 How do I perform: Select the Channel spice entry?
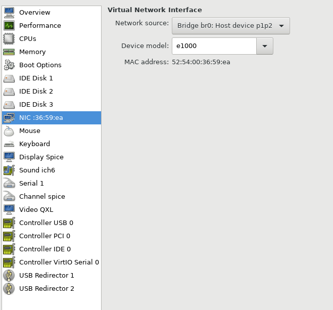click(52, 197)
